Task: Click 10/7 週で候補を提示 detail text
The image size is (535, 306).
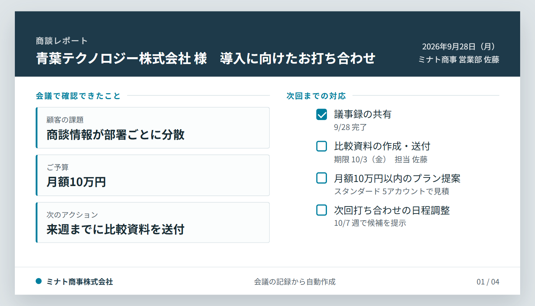Action: click(370, 223)
